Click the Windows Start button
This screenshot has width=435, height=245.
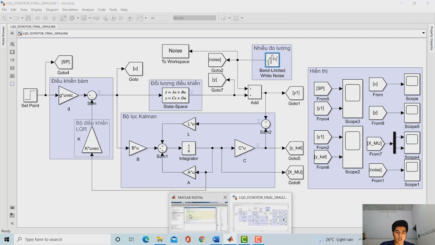[x=6, y=239]
